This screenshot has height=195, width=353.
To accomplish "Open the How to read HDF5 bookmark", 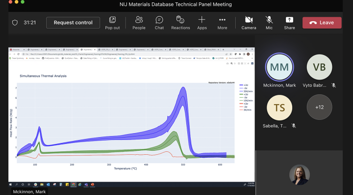I will [x=234, y=58].
